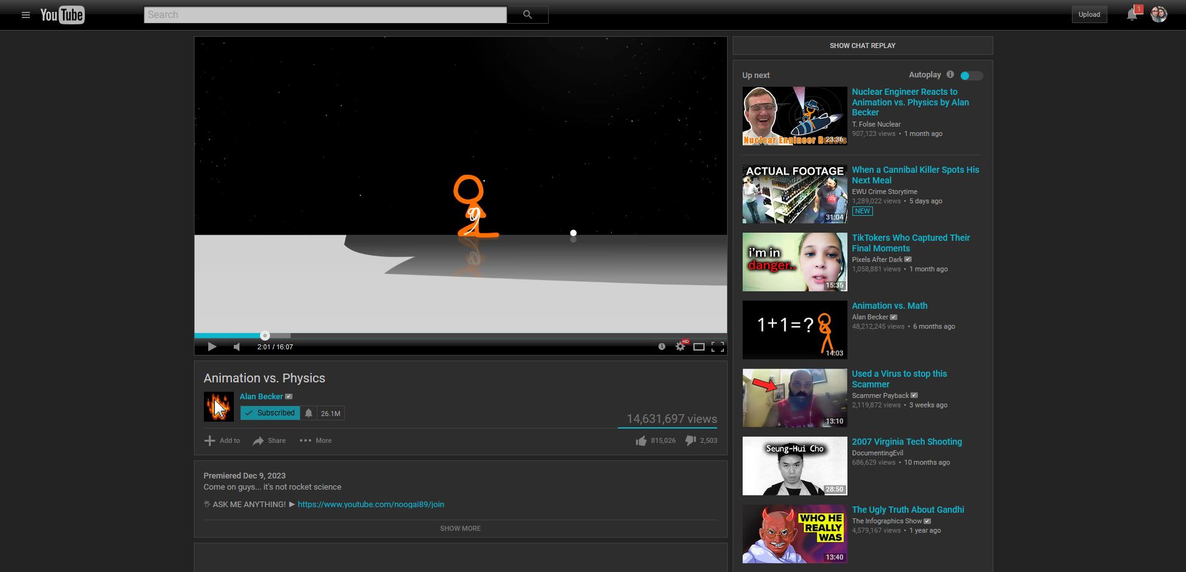Click the NEW badge on cannibal video

click(862, 211)
